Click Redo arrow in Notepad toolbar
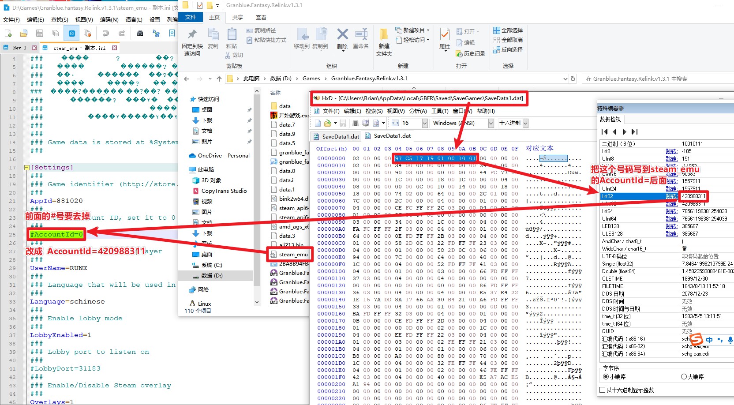This screenshot has width=734, height=405. coord(122,33)
